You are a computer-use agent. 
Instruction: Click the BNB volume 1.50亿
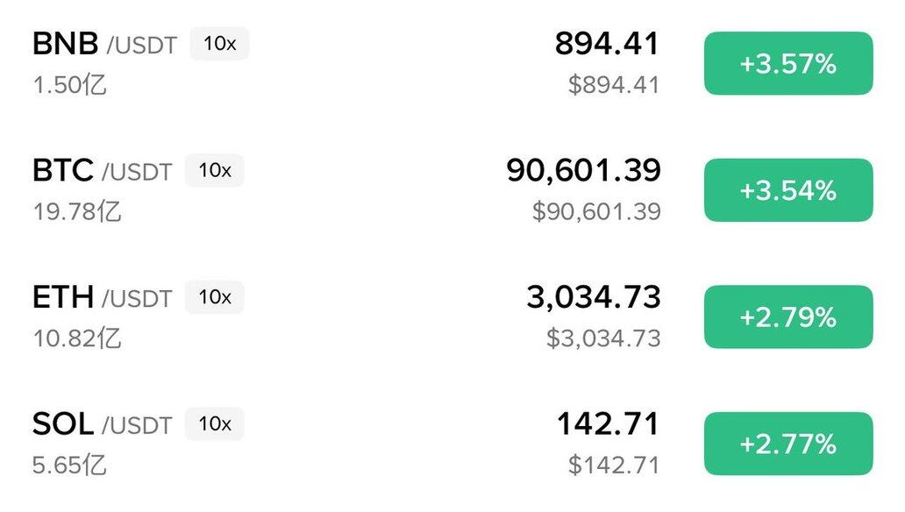tap(70, 85)
